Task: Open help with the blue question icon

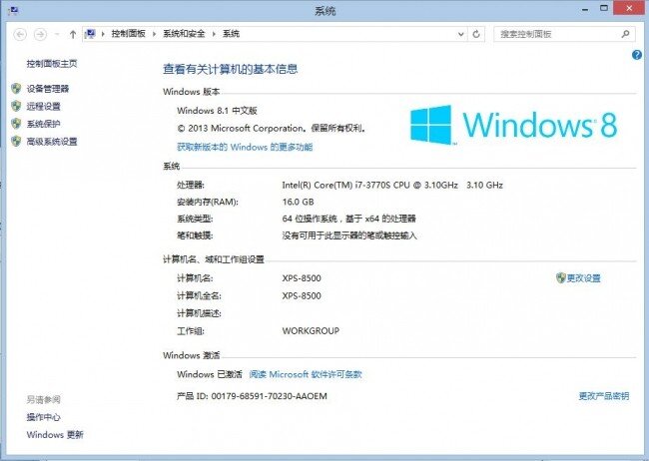Action: (x=637, y=55)
